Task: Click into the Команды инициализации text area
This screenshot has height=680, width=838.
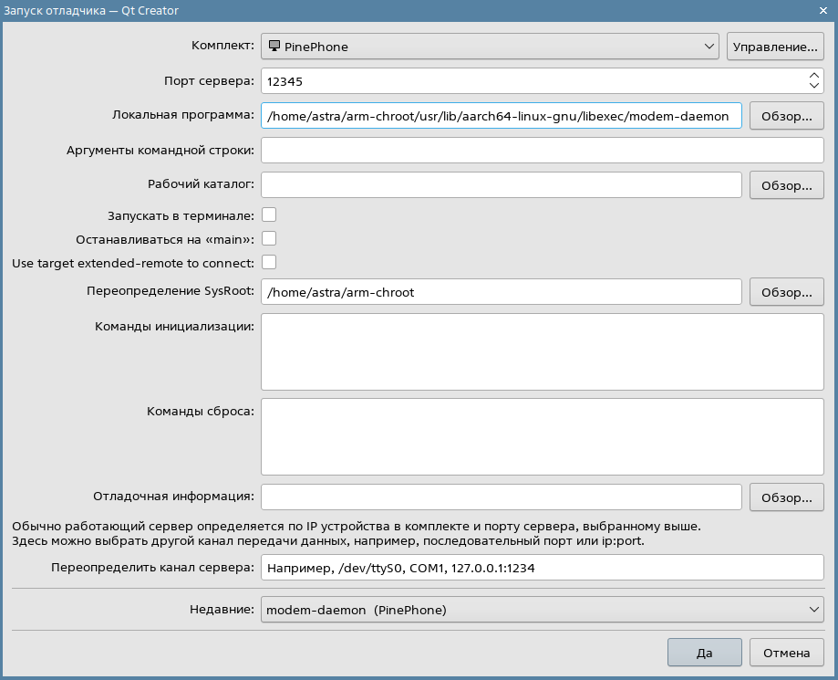Action: click(542, 351)
